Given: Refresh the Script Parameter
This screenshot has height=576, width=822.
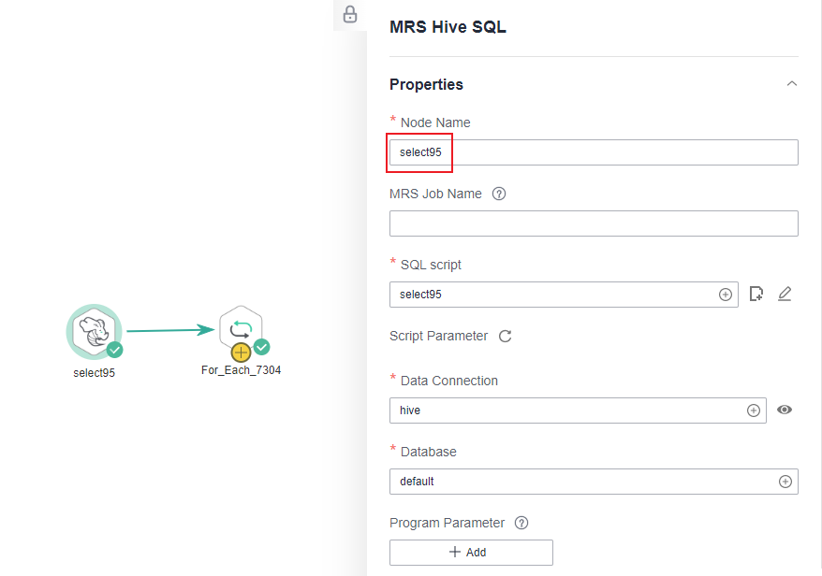Looking at the screenshot, I should click(x=506, y=337).
